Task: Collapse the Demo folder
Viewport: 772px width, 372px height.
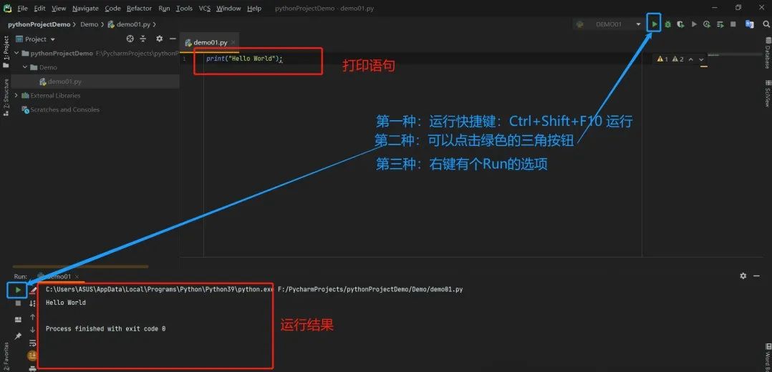Action: coord(25,67)
